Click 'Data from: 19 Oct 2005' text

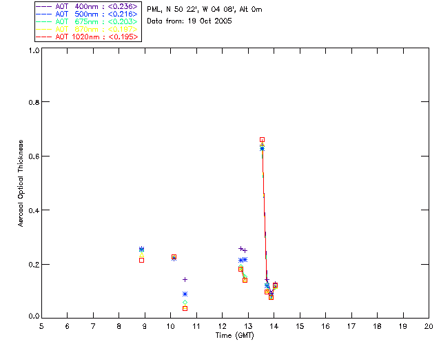(x=189, y=21)
